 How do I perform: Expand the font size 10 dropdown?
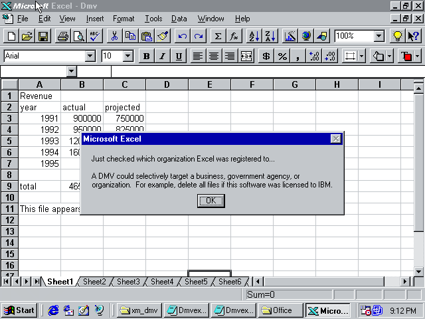point(128,56)
